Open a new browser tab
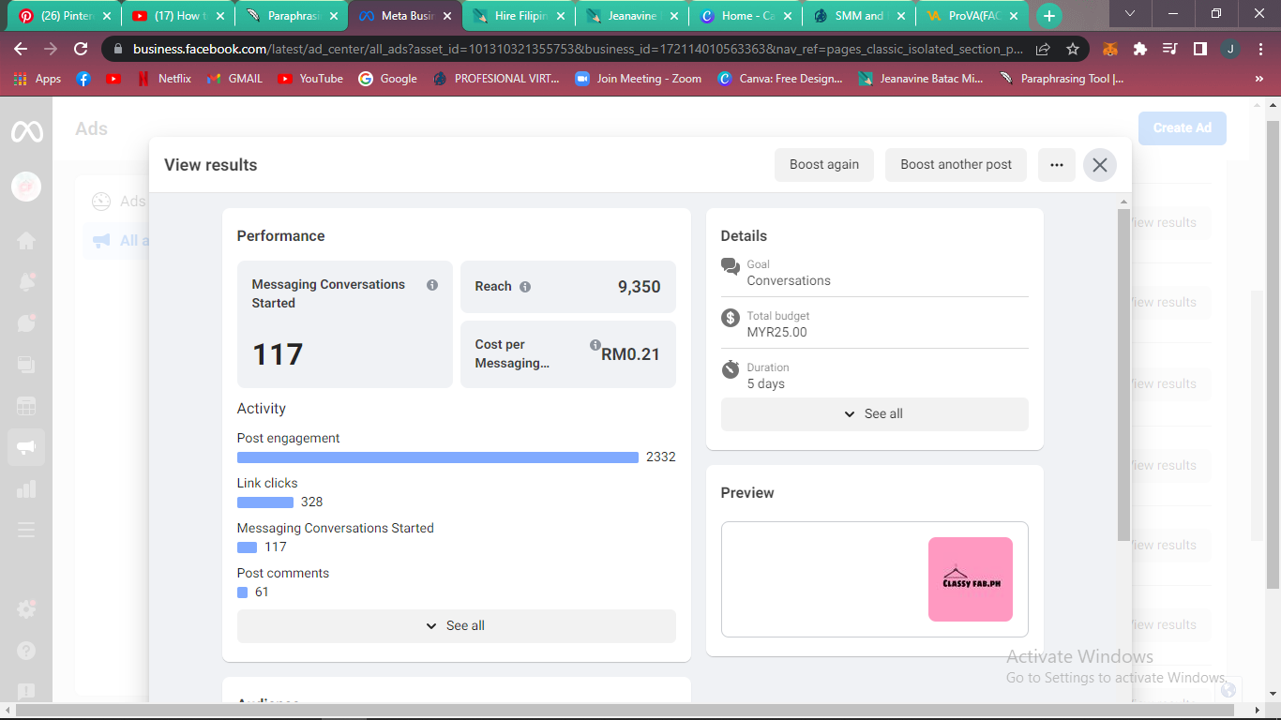This screenshot has width=1281, height=720. tap(1049, 16)
